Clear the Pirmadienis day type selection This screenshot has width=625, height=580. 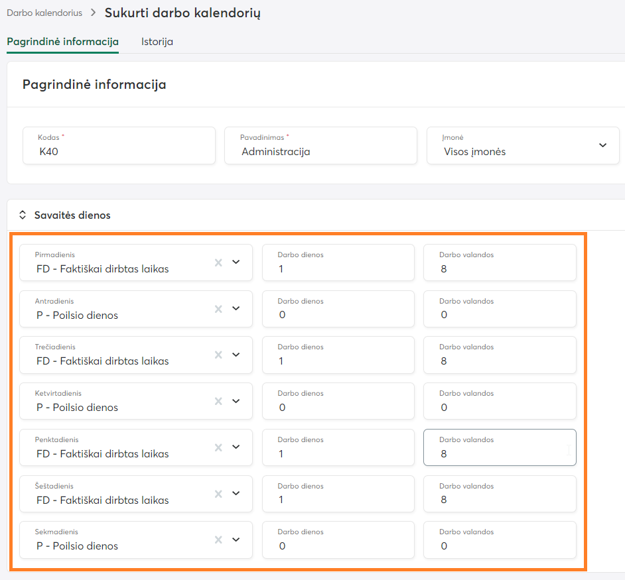click(218, 262)
